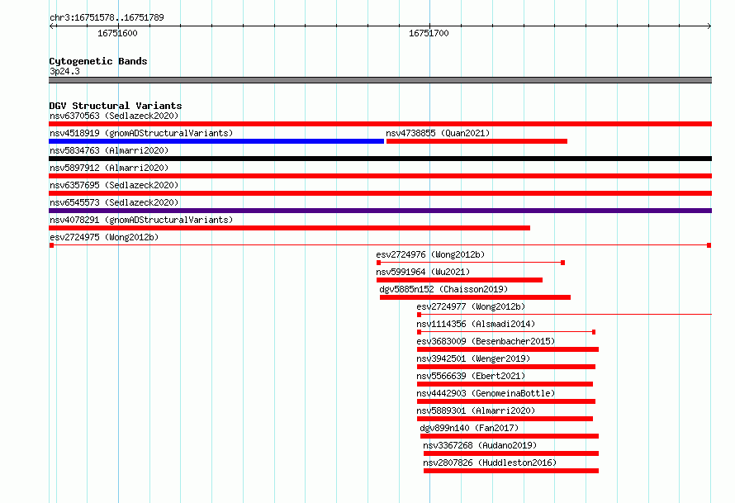Click the blue bar of nsv4518919
Image resolution: width=735 pixels, height=503 pixels.
pyautogui.click(x=216, y=141)
